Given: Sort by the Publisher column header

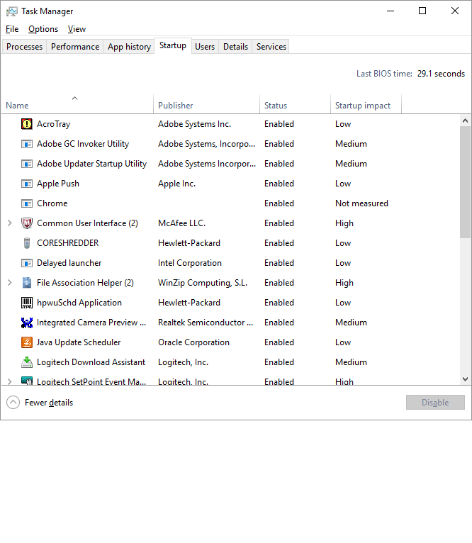Looking at the screenshot, I should click(x=206, y=104).
